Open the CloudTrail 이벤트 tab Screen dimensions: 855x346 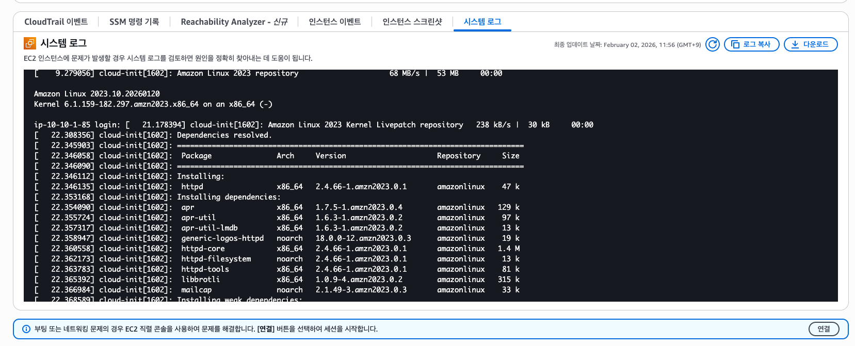56,22
